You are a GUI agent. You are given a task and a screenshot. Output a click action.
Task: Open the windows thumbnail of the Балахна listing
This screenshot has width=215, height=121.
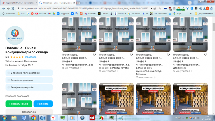tap(153, 35)
